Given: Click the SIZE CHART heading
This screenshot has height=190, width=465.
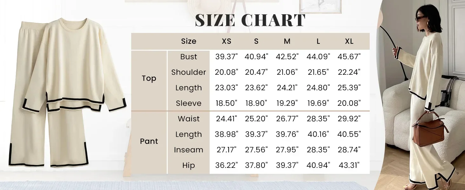Looking at the screenshot, I should [x=250, y=20].
